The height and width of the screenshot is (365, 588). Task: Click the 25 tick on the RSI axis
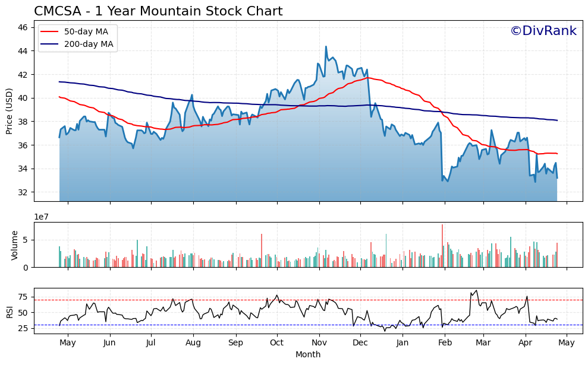click(23, 328)
